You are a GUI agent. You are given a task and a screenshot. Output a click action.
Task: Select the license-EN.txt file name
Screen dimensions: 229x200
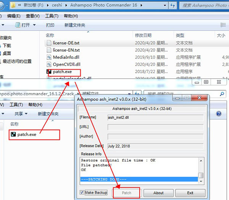66,50
